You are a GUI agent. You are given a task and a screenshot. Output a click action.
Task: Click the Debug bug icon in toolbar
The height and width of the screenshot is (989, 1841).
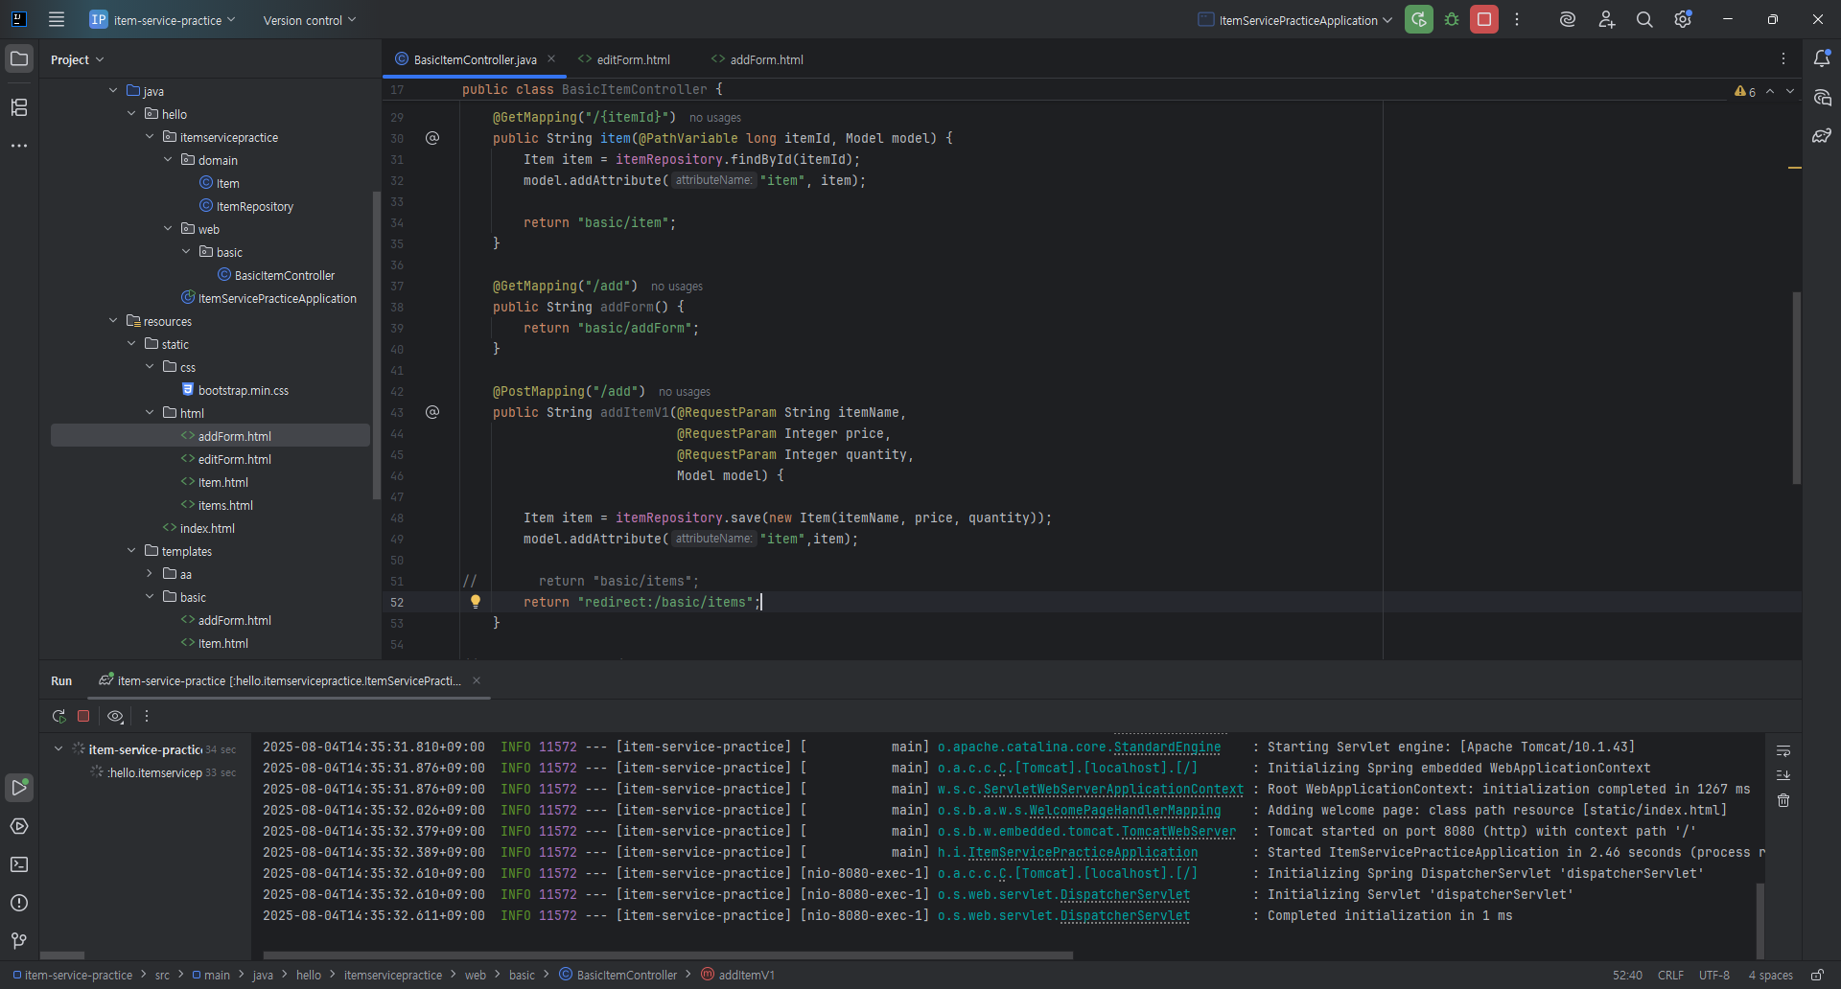pyautogui.click(x=1452, y=20)
